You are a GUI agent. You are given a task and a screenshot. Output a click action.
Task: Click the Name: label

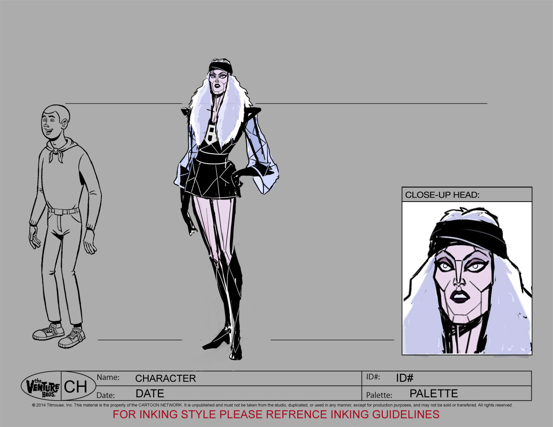pyautogui.click(x=108, y=377)
